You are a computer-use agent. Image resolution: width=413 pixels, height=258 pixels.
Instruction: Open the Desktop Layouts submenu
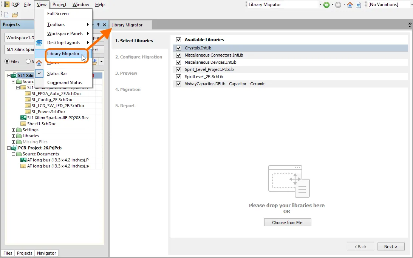coord(63,43)
